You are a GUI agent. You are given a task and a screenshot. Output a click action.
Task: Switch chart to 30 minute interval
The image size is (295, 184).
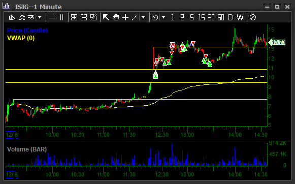point(211,17)
